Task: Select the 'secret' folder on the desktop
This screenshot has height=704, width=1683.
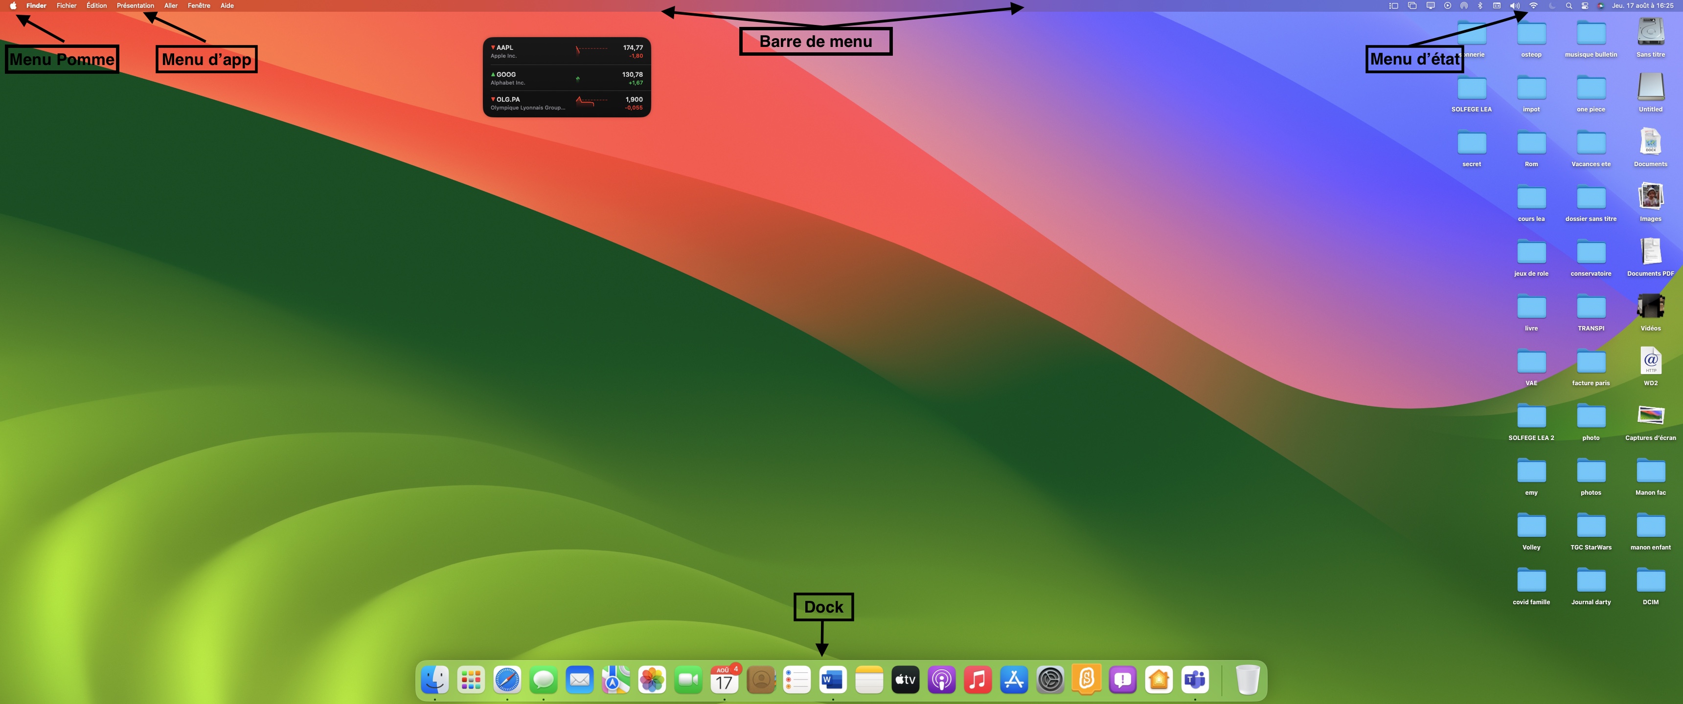Action: (1471, 147)
